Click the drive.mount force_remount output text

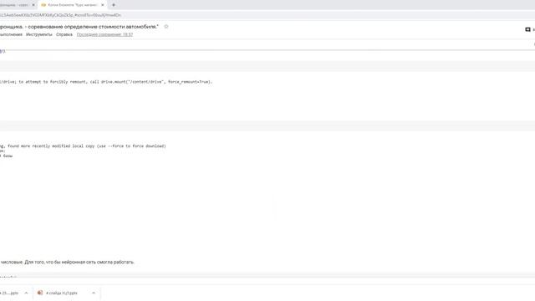tap(106, 82)
